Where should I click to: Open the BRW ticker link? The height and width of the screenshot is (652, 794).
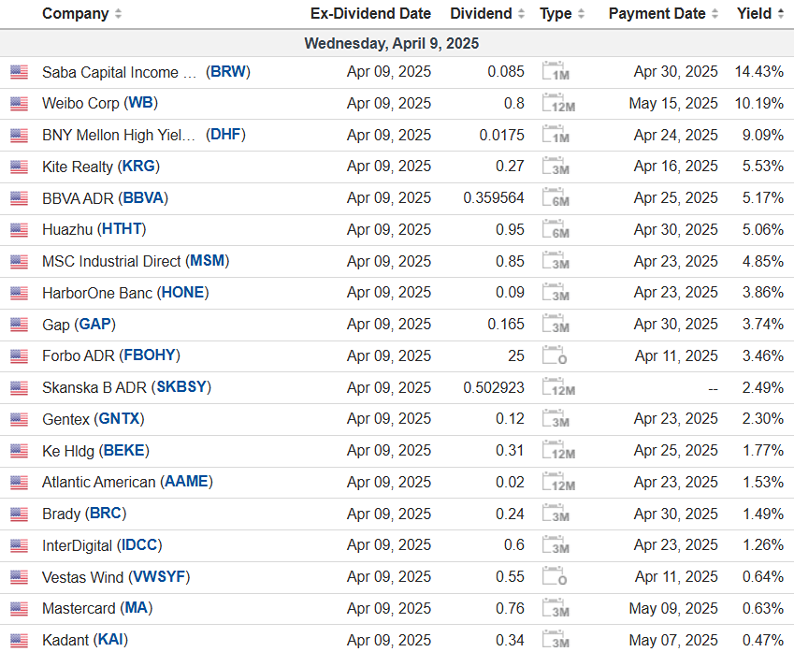pyautogui.click(x=228, y=71)
